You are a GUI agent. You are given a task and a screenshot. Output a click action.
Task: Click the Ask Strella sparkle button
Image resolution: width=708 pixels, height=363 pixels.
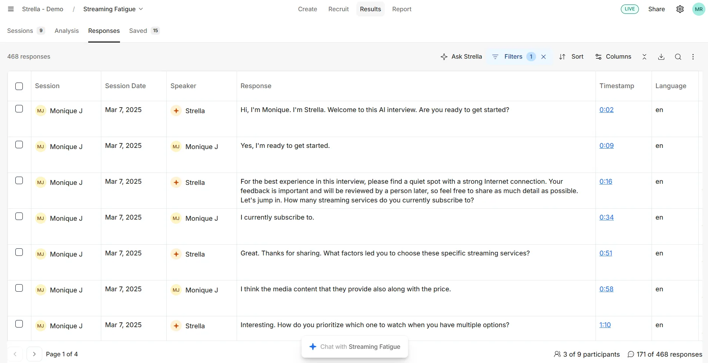coord(461,57)
